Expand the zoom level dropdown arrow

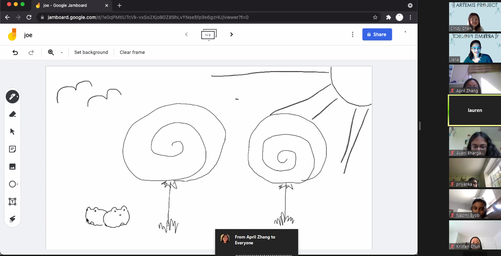[62, 53]
